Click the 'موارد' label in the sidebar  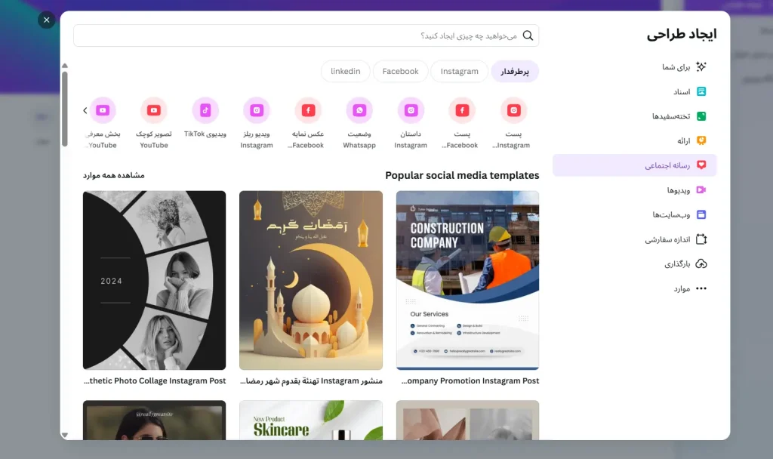point(682,289)
